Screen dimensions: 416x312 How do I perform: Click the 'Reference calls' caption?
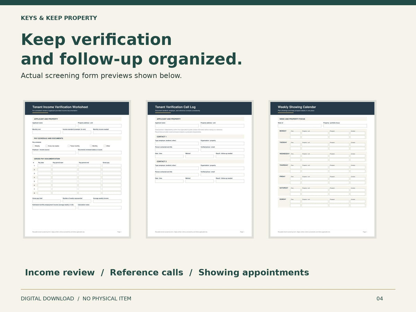pos(146,272)
